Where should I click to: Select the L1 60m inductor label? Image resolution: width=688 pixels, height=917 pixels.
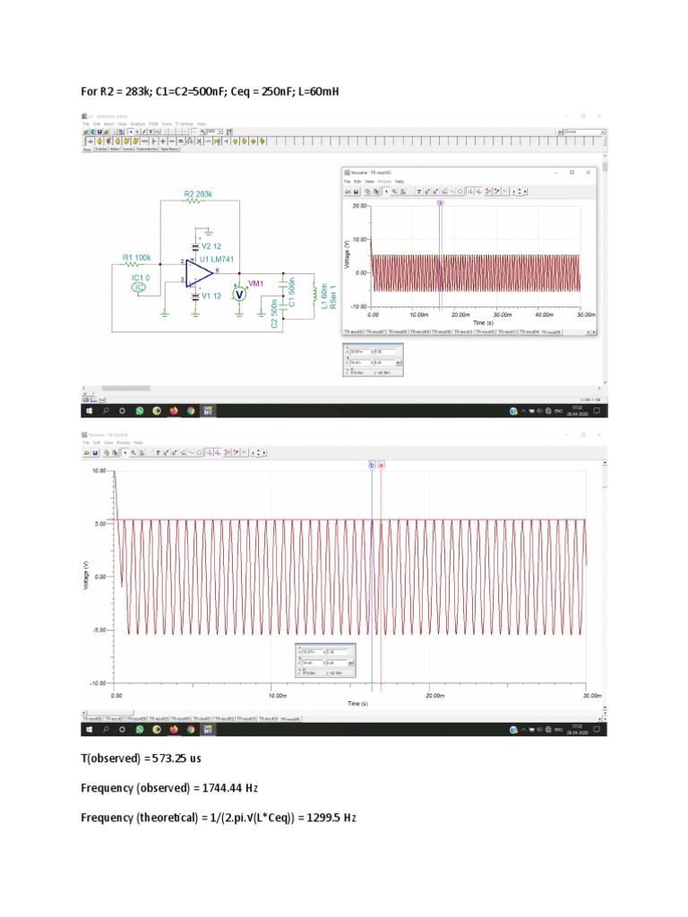[324, 296]
